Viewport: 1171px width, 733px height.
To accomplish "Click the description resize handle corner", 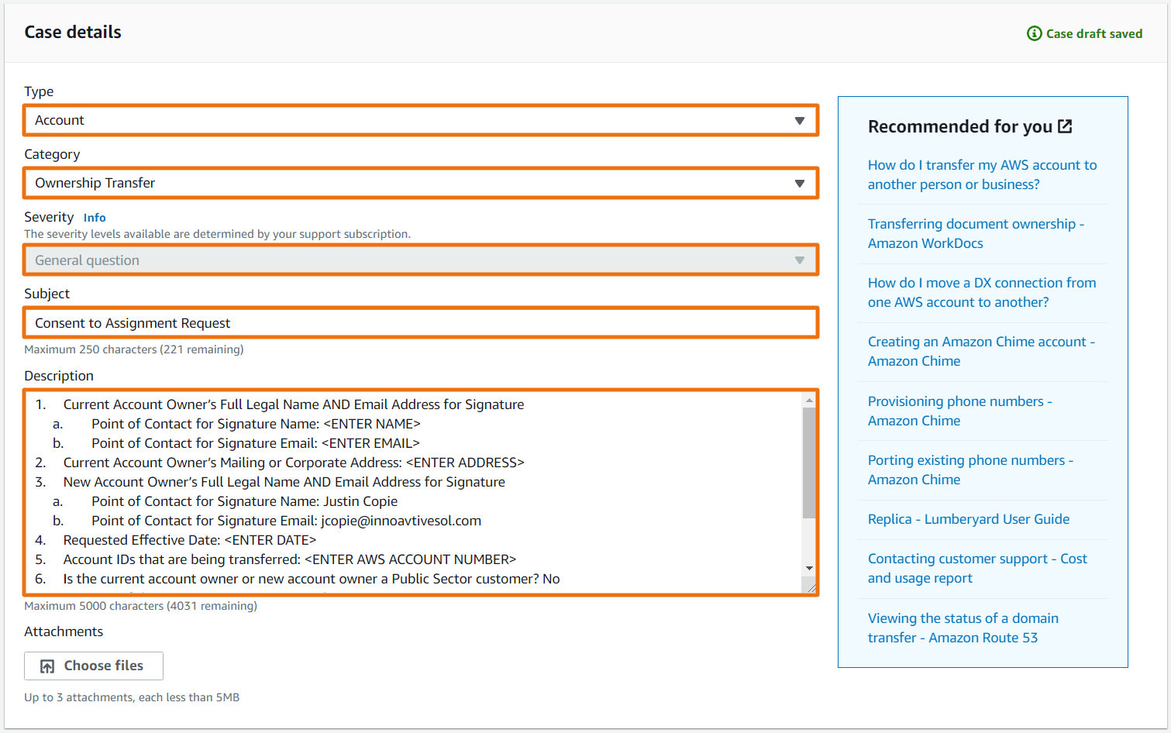I will pyautogui.click(x=811, y=588).
